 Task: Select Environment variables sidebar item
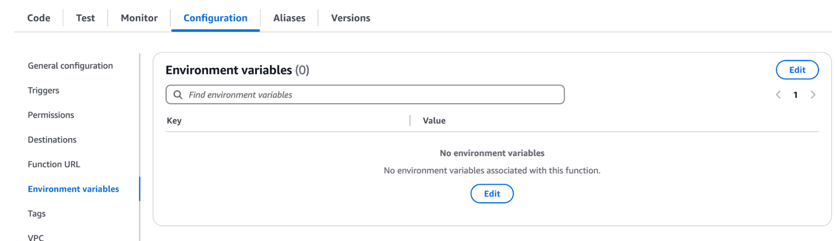[x=74, y=189]
